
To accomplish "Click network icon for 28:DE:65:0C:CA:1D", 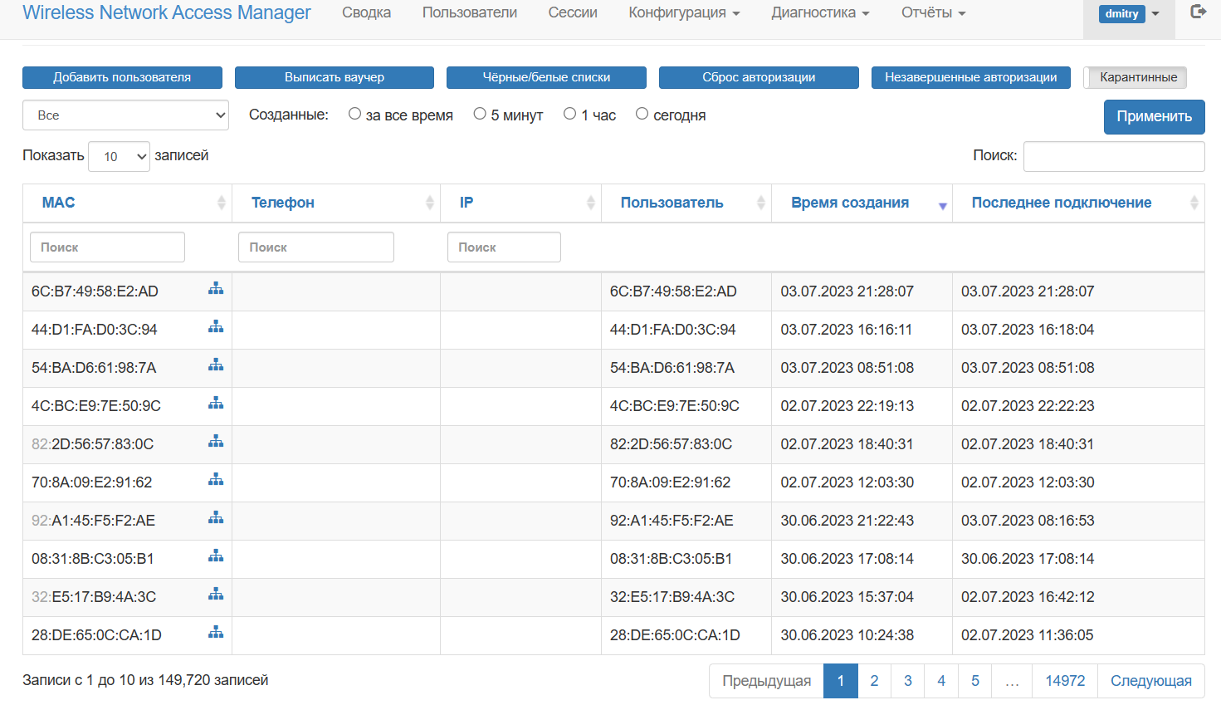I will coord(216,632).
